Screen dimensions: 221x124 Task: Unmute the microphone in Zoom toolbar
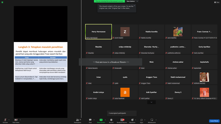5,121
